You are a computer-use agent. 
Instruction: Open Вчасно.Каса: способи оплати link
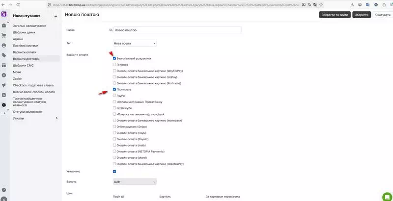(x=34, y=92)
